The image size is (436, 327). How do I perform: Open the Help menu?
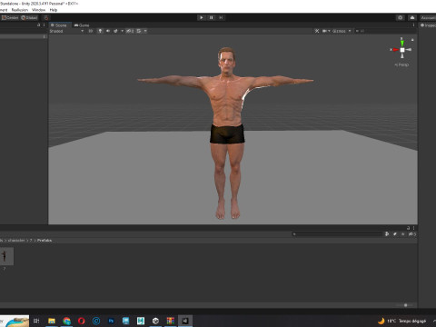54,10
